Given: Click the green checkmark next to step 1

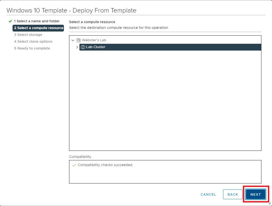Looking at the screenshot, I should coord(10,21).
